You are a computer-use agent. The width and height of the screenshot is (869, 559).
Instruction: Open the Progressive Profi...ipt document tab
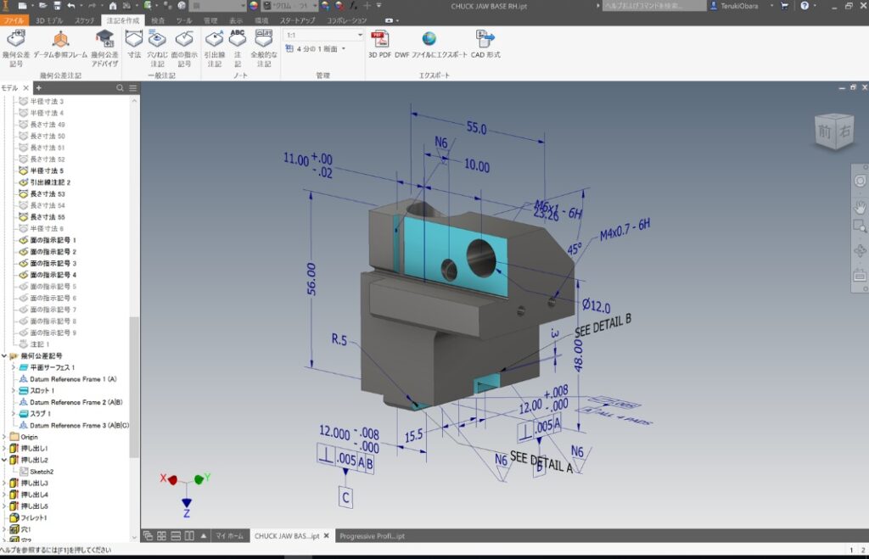(372, 536)
